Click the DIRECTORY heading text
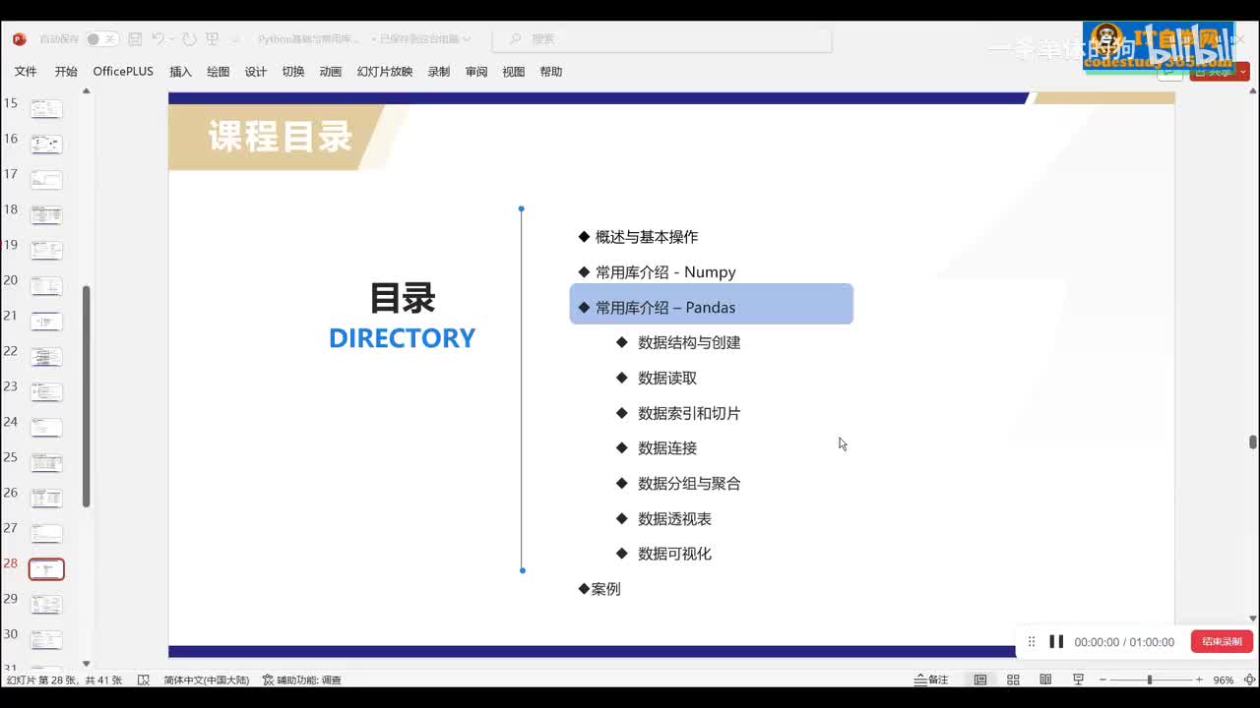The image size is (1260, 708). [x=402, y=338]
